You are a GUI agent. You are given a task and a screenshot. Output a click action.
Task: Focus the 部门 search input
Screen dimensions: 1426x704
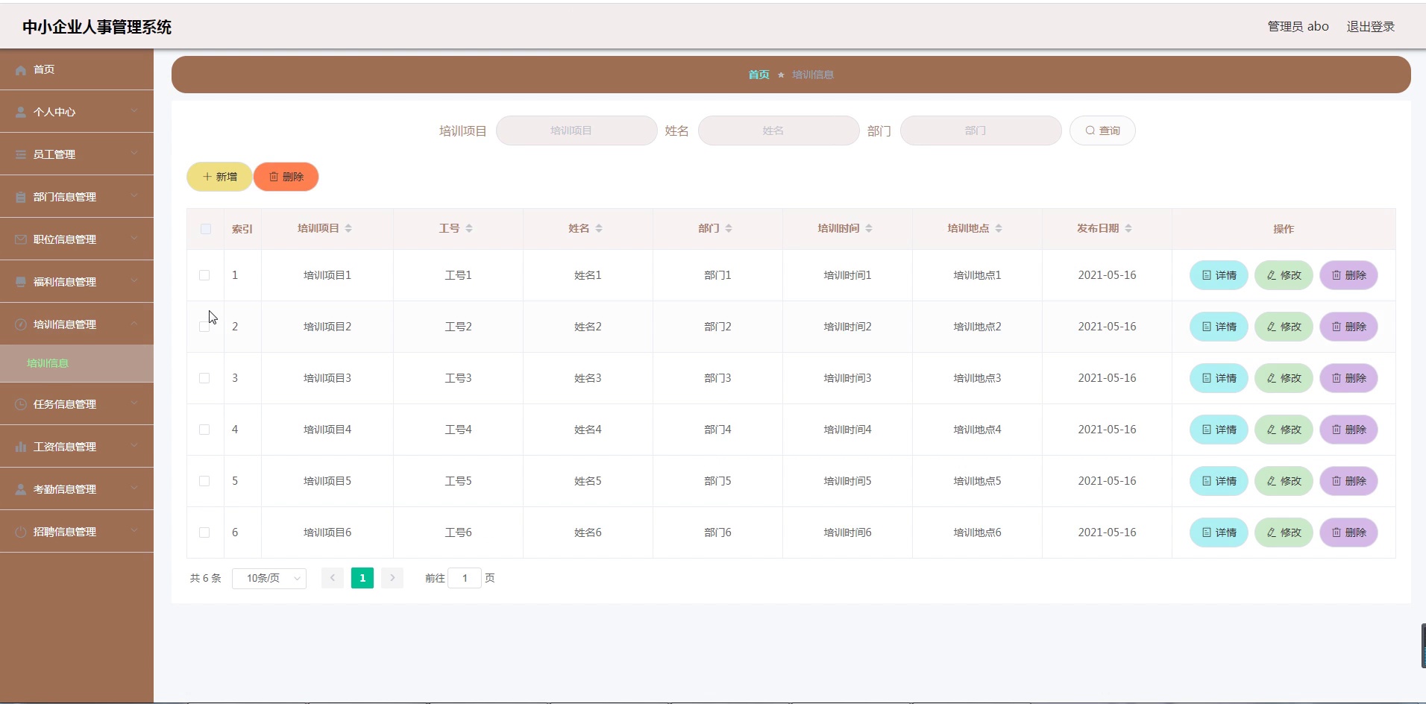(981, 131)
